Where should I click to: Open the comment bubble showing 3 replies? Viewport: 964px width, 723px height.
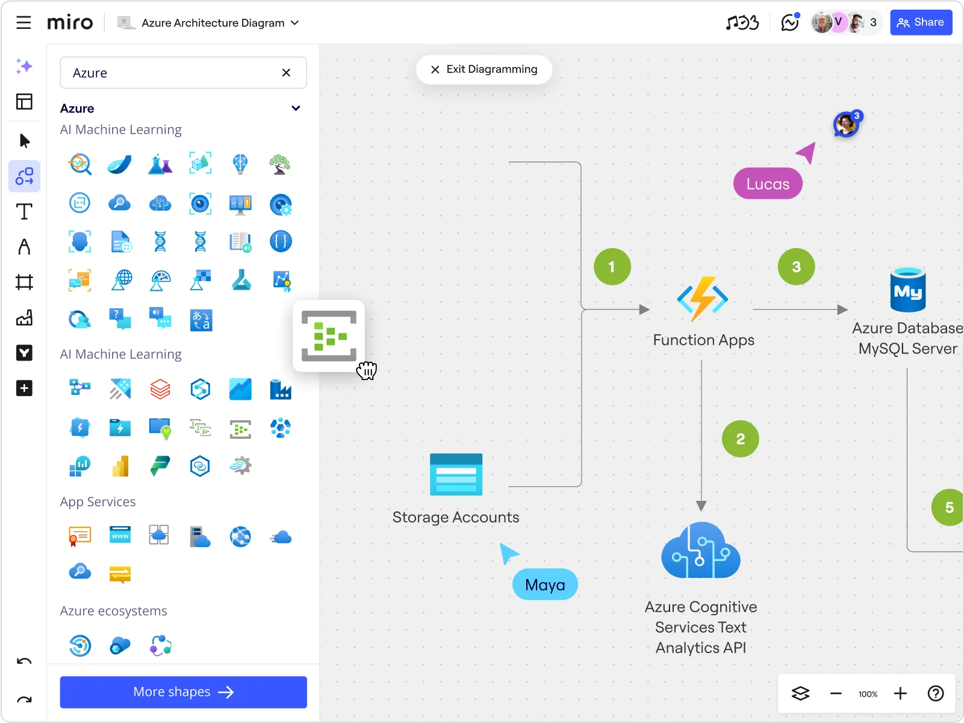click(x=847, y=124)
